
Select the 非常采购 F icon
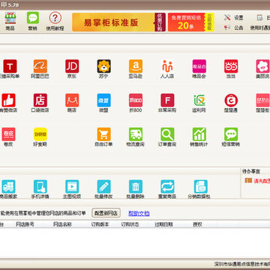167,100
